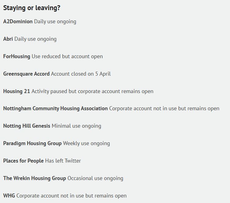This screenshot has width=230, height=203.
Task: Click "Account closed on 5 April" text
Action: tap(81, 74)
